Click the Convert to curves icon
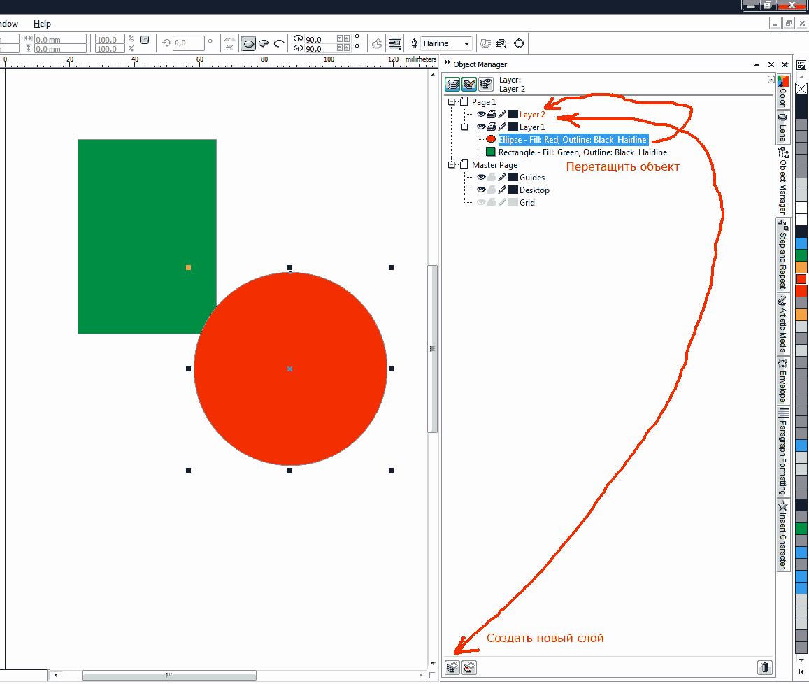 [519, 43]
